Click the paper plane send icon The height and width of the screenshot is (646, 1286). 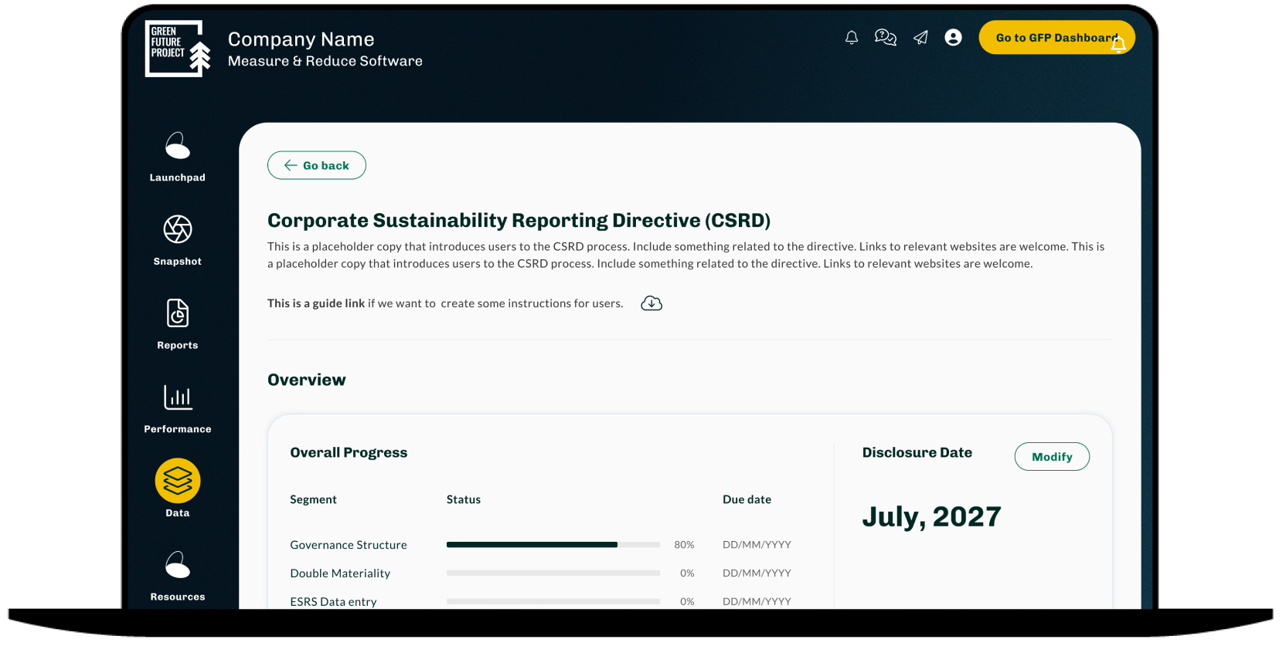tap(920, 37)
